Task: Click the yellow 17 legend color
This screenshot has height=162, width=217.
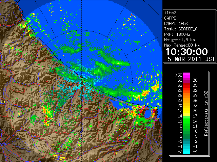Action: [x=186, y=111]
